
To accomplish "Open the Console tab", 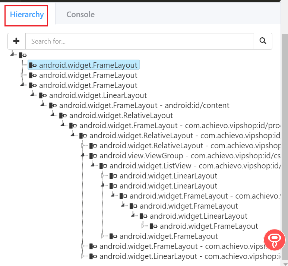I will point(80,15).
